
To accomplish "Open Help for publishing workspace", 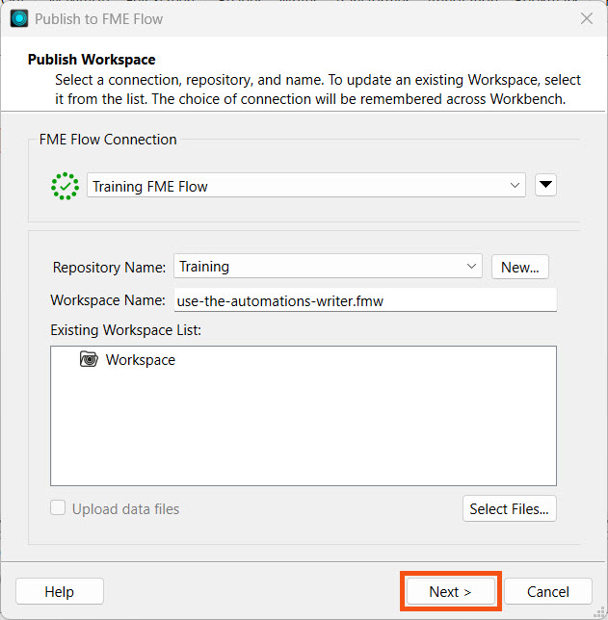I will tap(59, 592).
